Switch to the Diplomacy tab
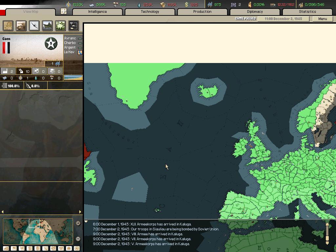 pos(255,11)
